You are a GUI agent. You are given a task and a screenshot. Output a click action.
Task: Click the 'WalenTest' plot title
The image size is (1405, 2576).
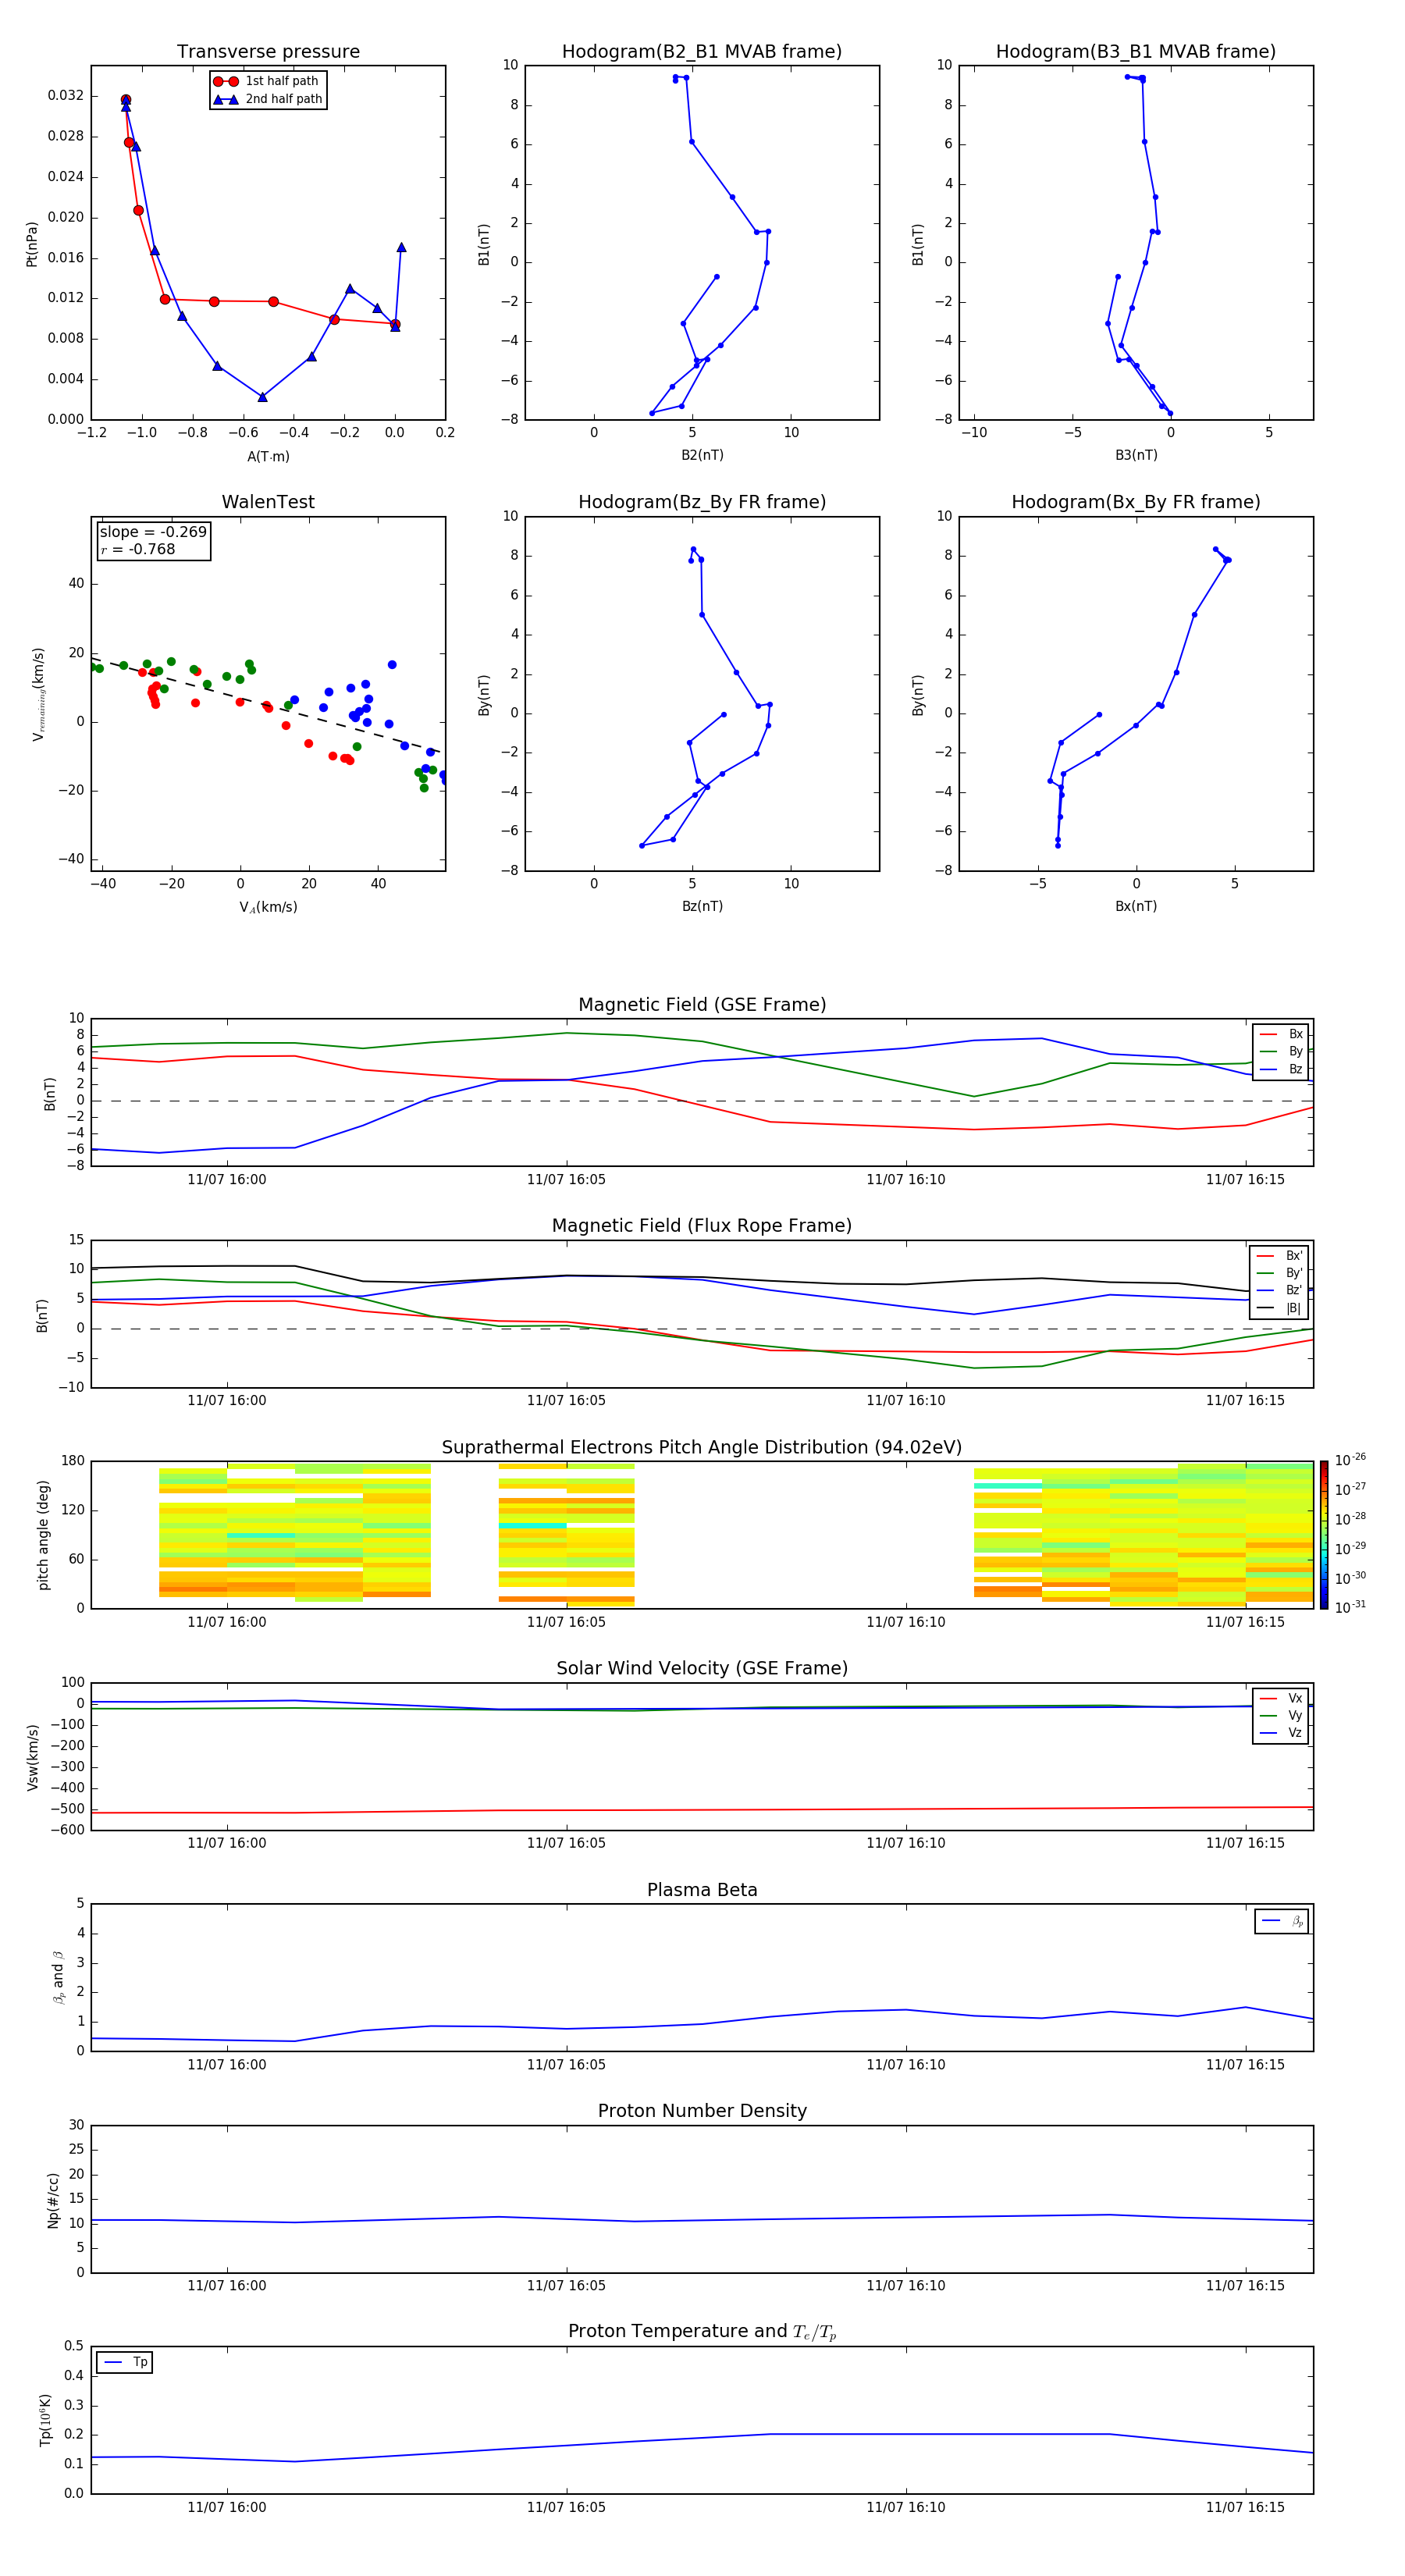(x=268, y=502)
